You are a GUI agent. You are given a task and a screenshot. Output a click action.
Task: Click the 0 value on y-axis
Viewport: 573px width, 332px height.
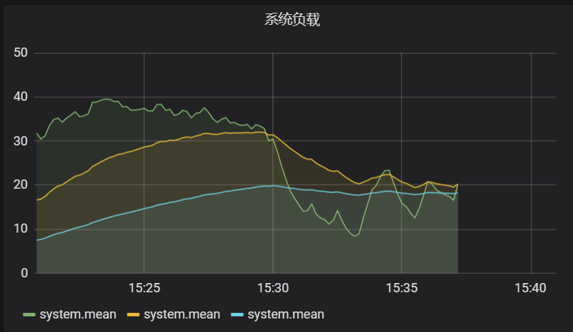(24, 273)
